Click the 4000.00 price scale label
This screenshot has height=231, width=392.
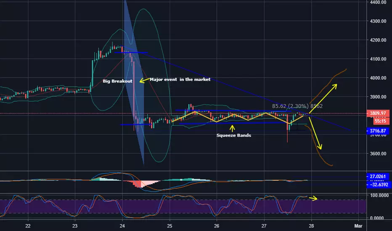(378, 78)
